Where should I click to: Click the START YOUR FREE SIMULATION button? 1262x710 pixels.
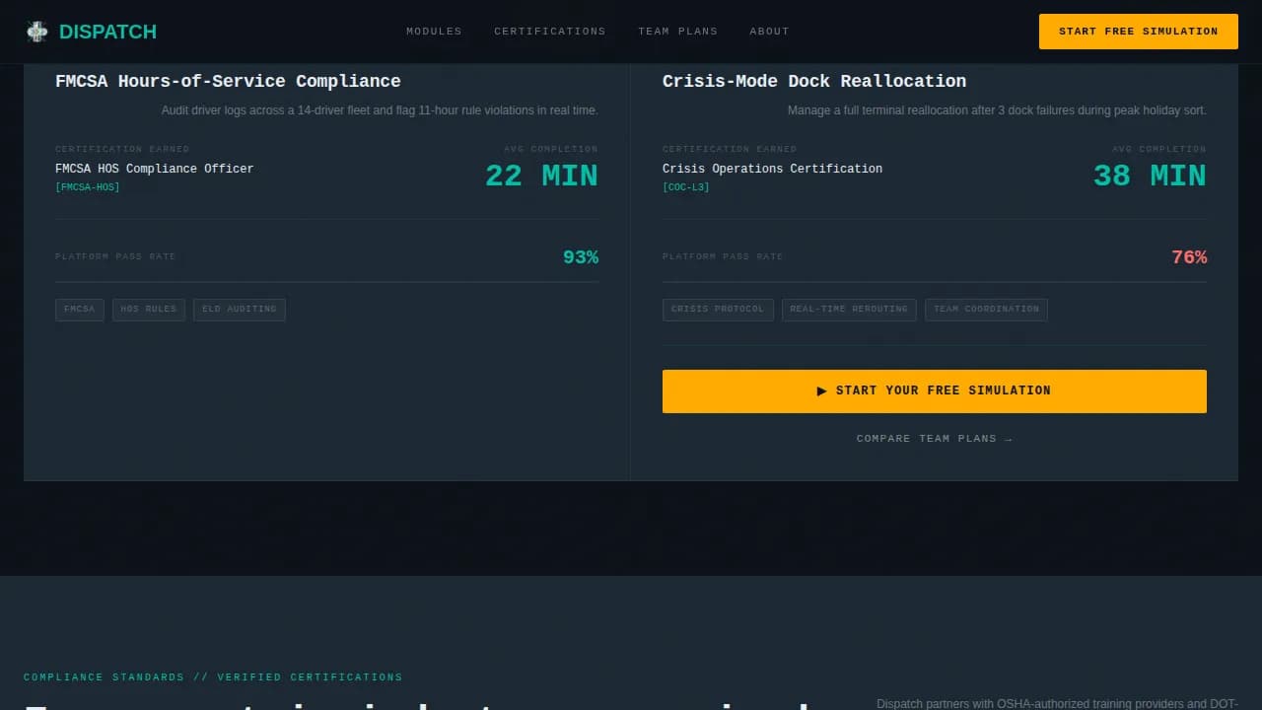tap(935, 390)
